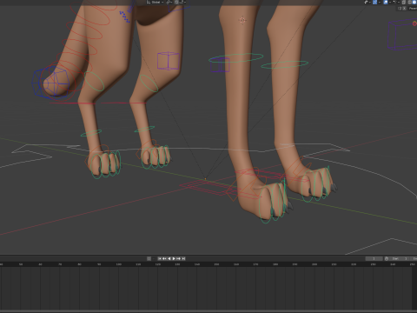
Task: Play the animation forward
Action: click(x=174, y=258)
